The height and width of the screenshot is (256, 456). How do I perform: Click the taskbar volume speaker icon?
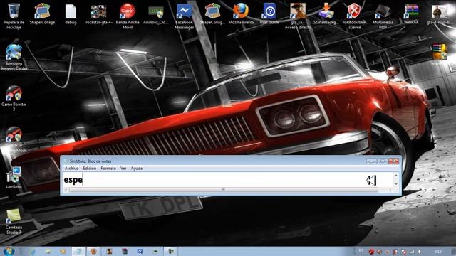(x=420, y=252)
